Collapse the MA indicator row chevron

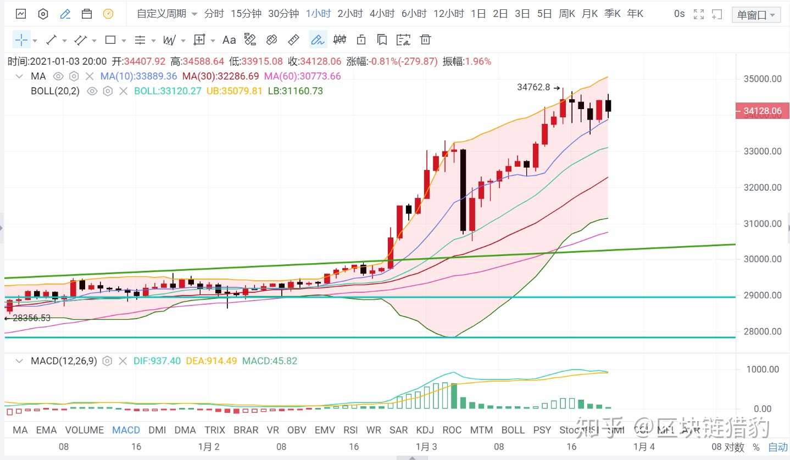coord(20,76)
